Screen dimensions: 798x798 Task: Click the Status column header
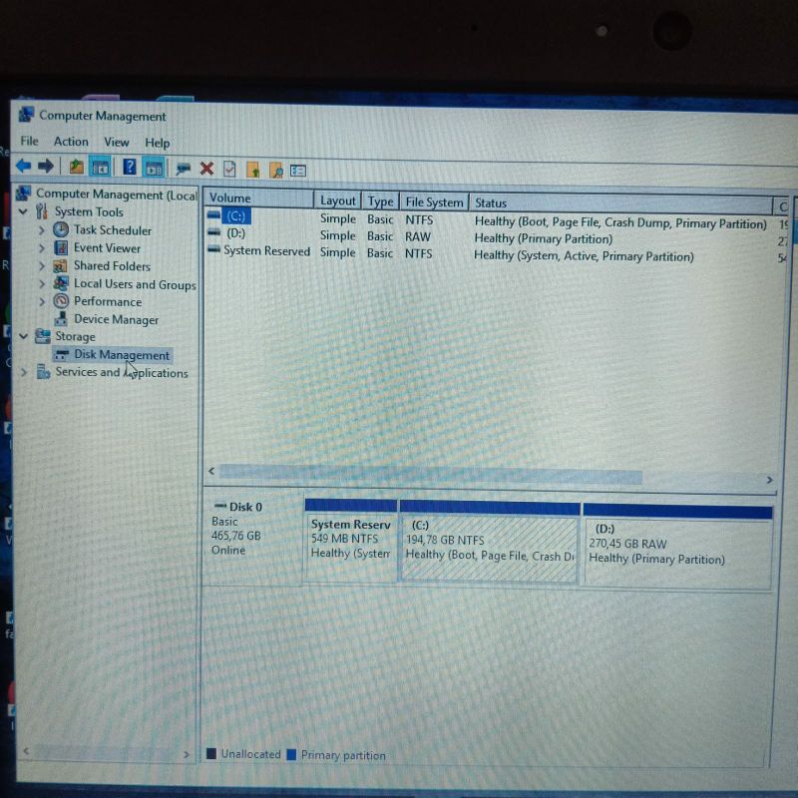(618, 202)
